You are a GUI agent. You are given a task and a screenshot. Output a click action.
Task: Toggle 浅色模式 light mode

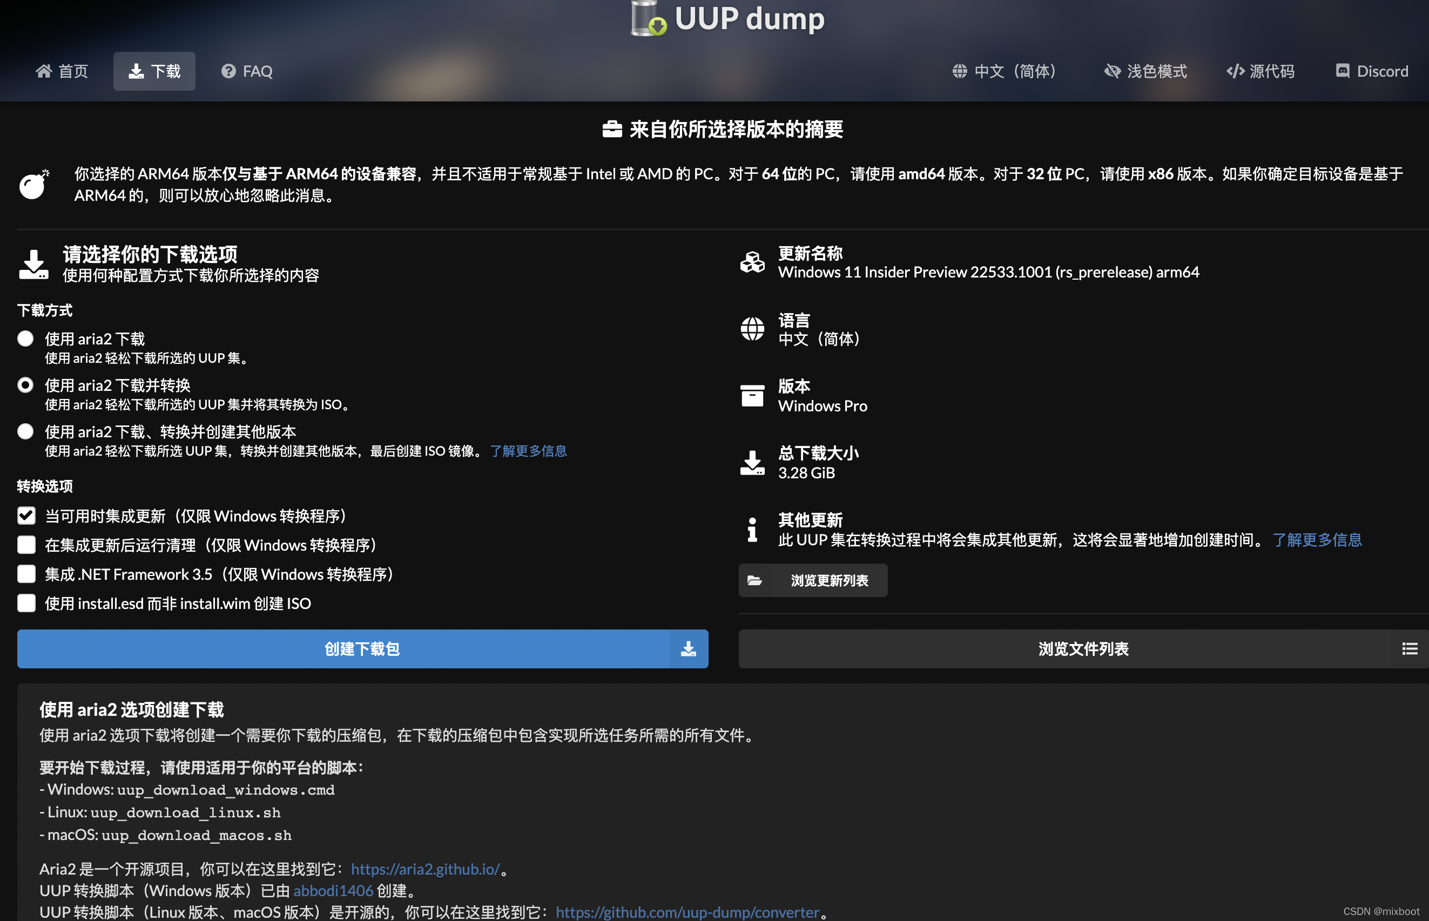[x=1145, y=71]
